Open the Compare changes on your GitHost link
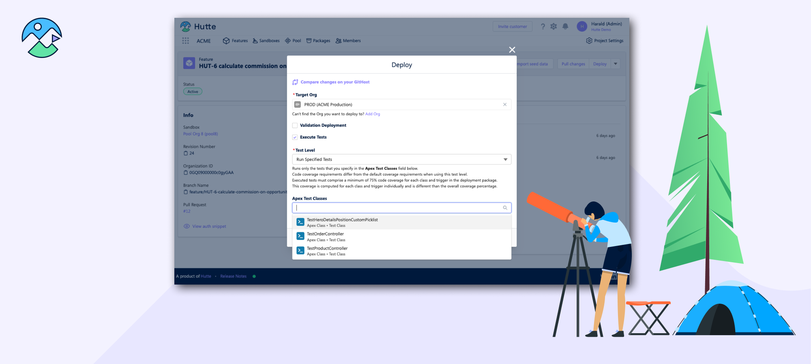 pos(335,82)
